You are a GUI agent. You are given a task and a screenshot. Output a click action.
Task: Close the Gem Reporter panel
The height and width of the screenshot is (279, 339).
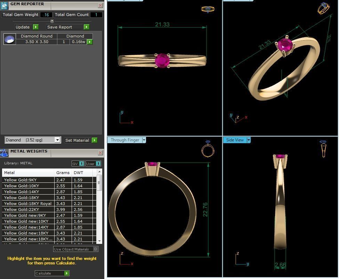pos(100,6)
